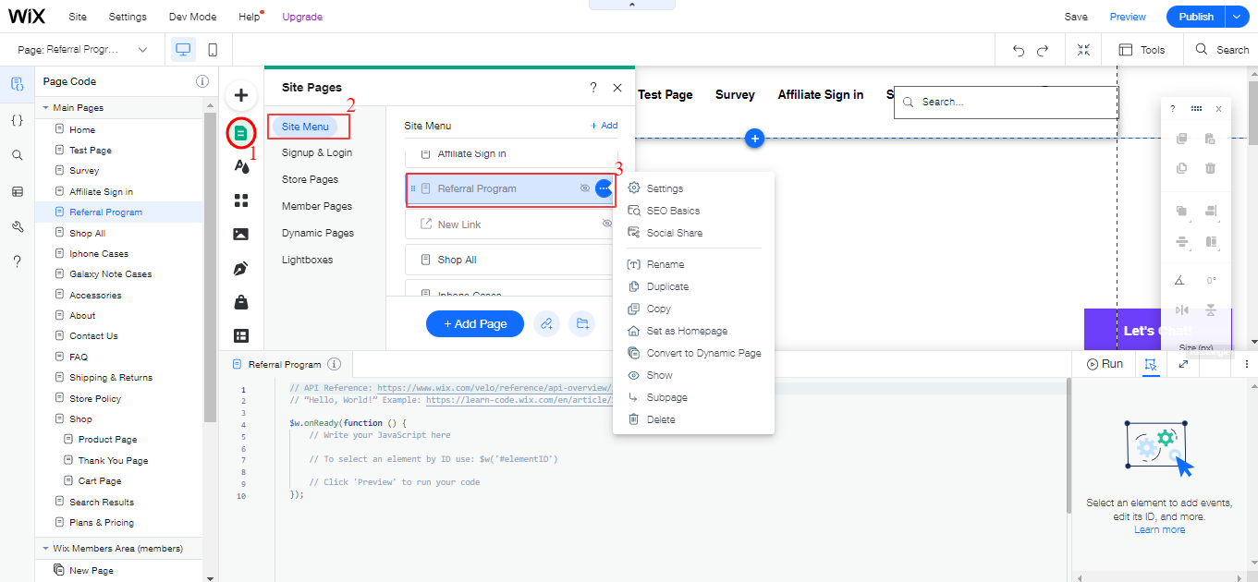Open the sidebar wrench tools icon
Image resolution: width=1258 pixels, height=582 pixels.
(x=17, y=226)
